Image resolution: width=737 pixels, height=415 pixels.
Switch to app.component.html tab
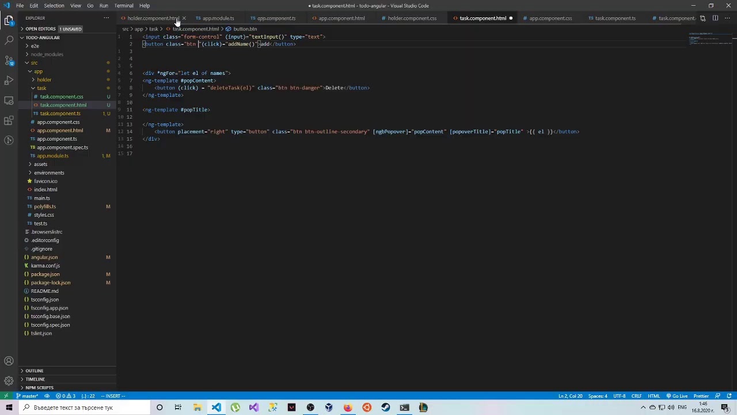coord(341,18)
